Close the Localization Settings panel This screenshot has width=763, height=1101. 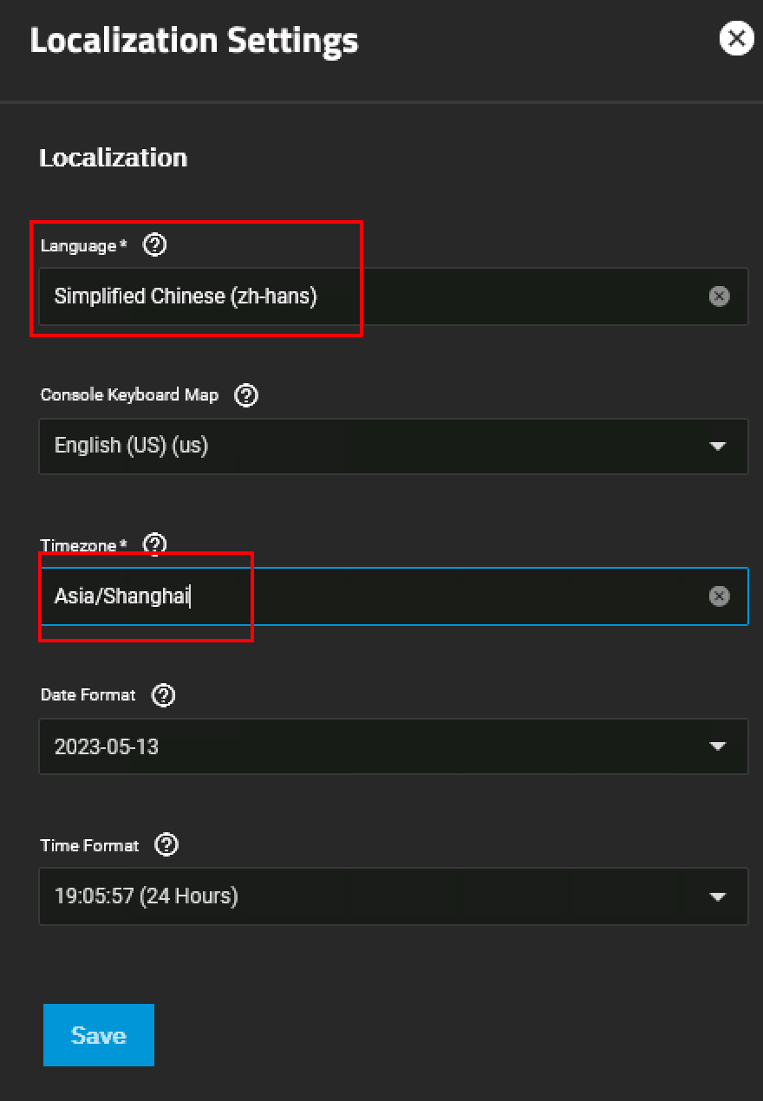point(736,39)
